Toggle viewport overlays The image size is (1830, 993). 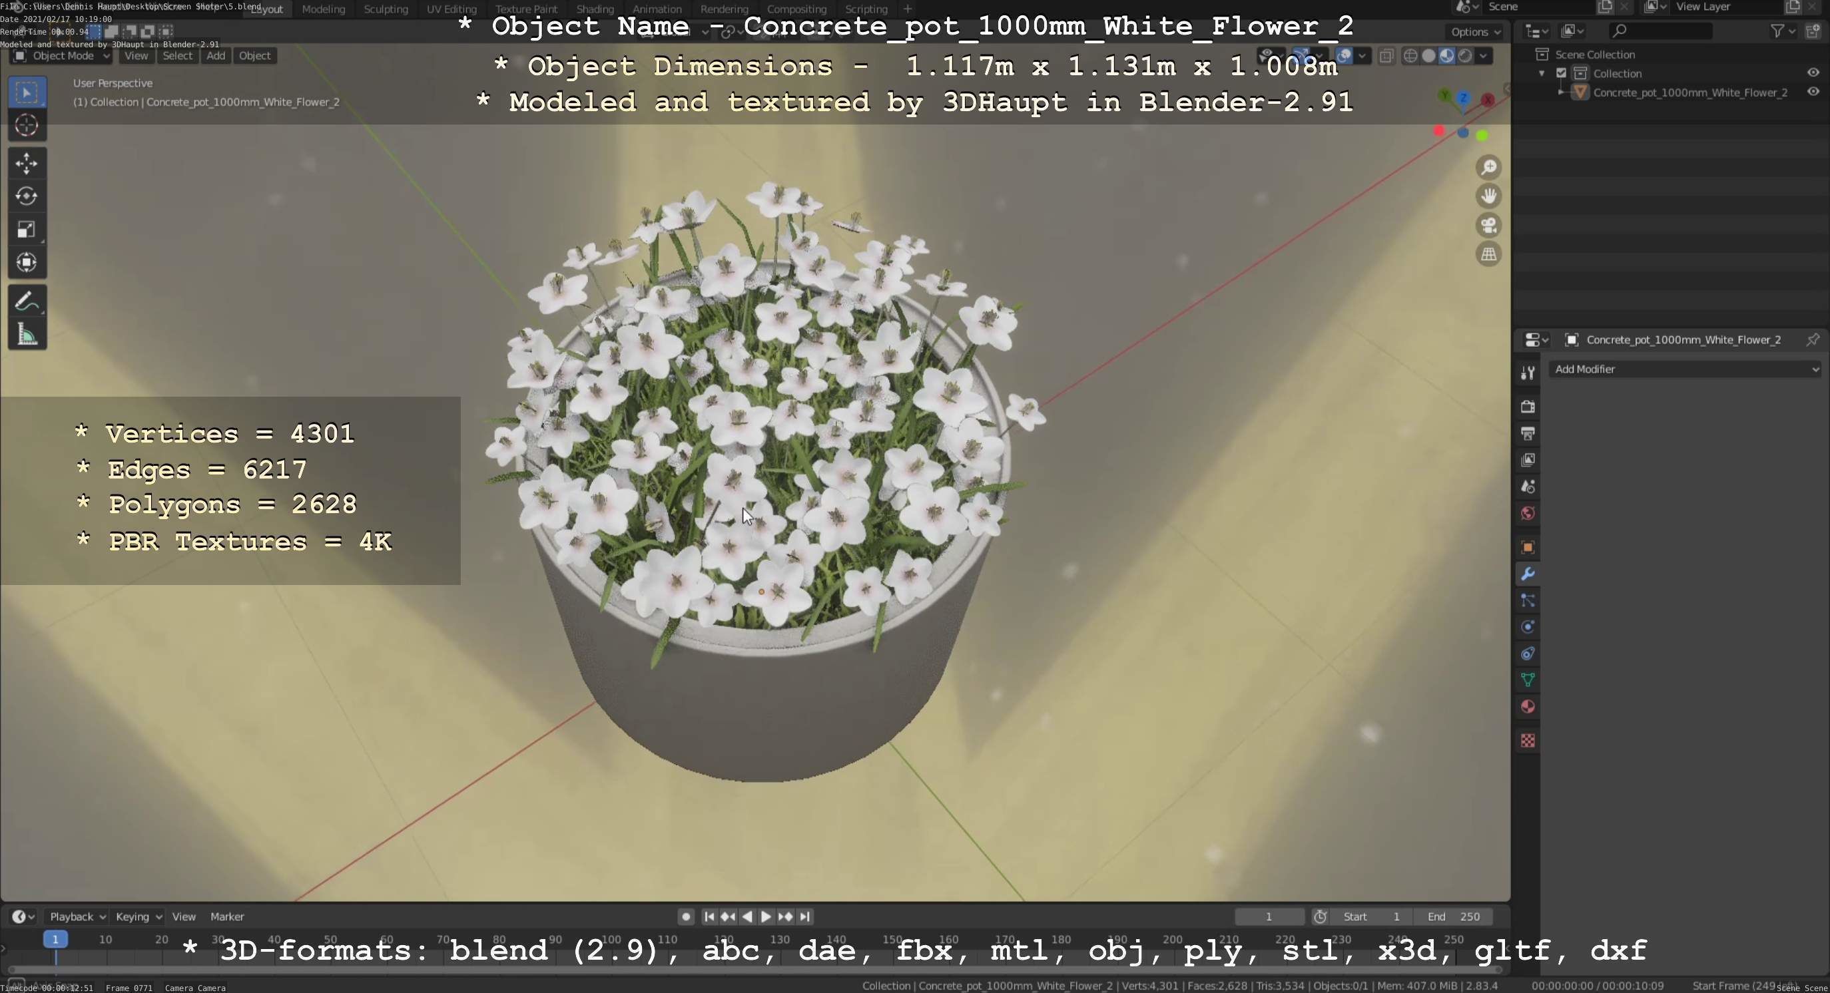1344,56
